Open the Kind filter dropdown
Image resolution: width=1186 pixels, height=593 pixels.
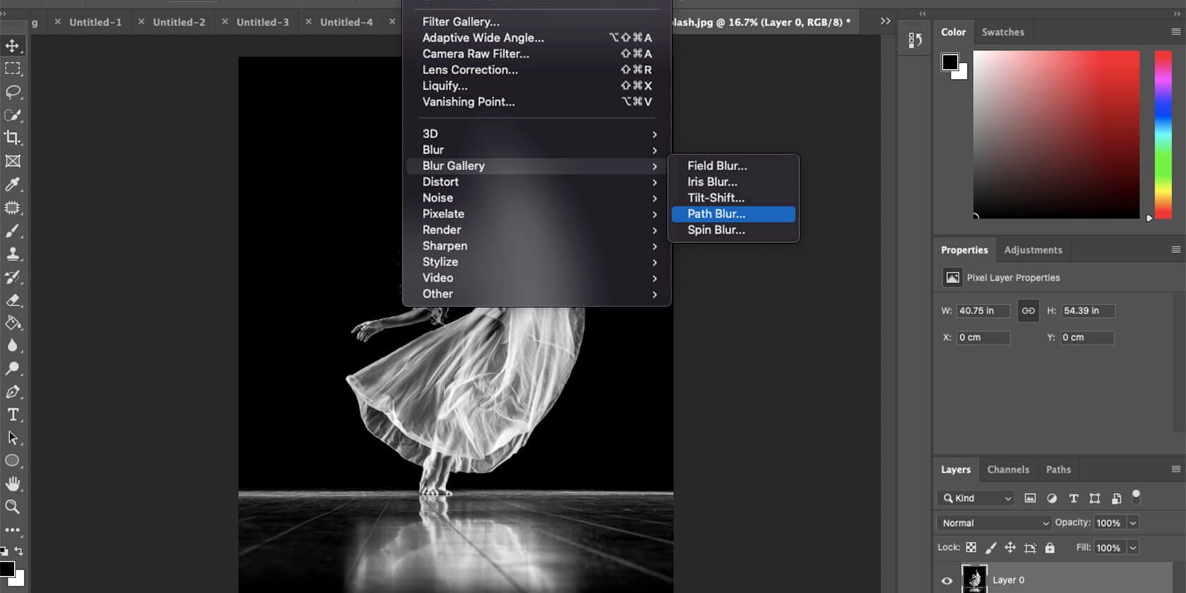[x=978, y=498]
